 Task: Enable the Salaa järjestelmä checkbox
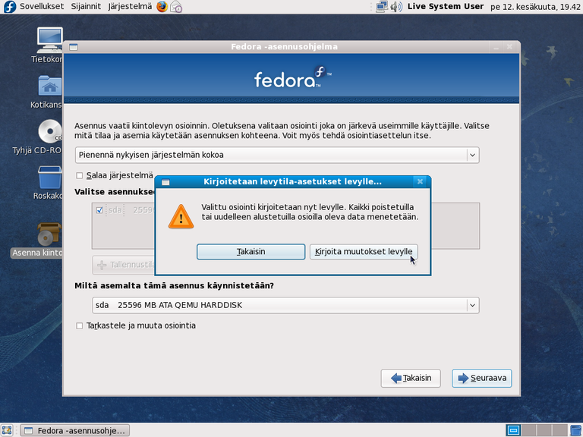[x=80, y=175]
